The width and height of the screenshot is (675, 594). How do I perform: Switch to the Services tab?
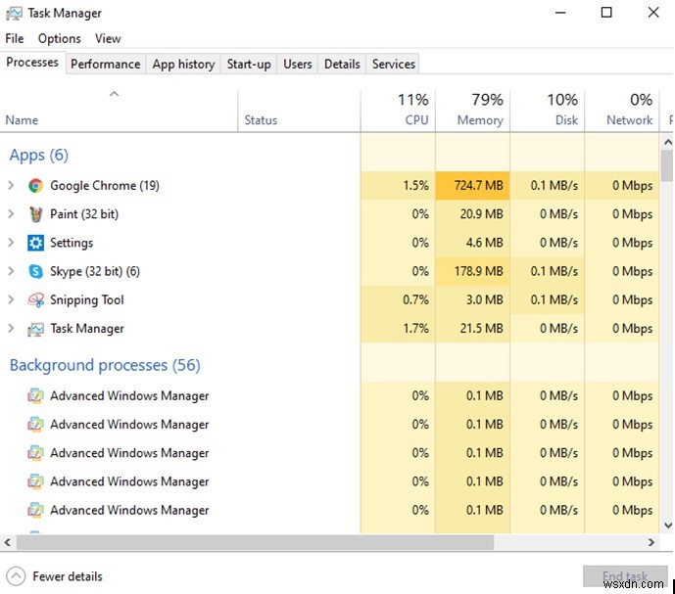[394, 64]
